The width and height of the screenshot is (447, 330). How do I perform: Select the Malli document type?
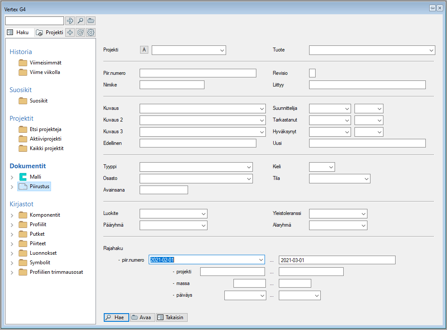(x=35, y=177)
